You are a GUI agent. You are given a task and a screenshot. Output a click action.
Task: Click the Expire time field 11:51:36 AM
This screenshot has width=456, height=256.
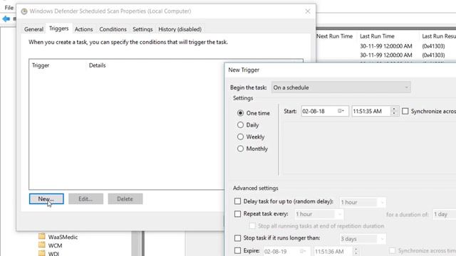click(333, 251)
